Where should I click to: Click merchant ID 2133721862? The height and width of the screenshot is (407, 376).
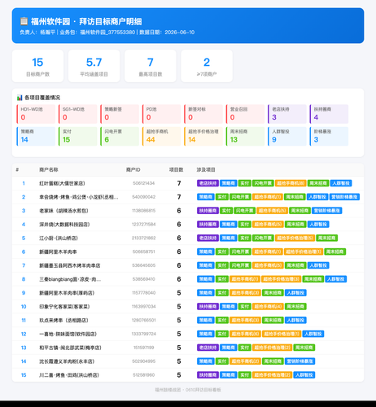coord(144,238)
